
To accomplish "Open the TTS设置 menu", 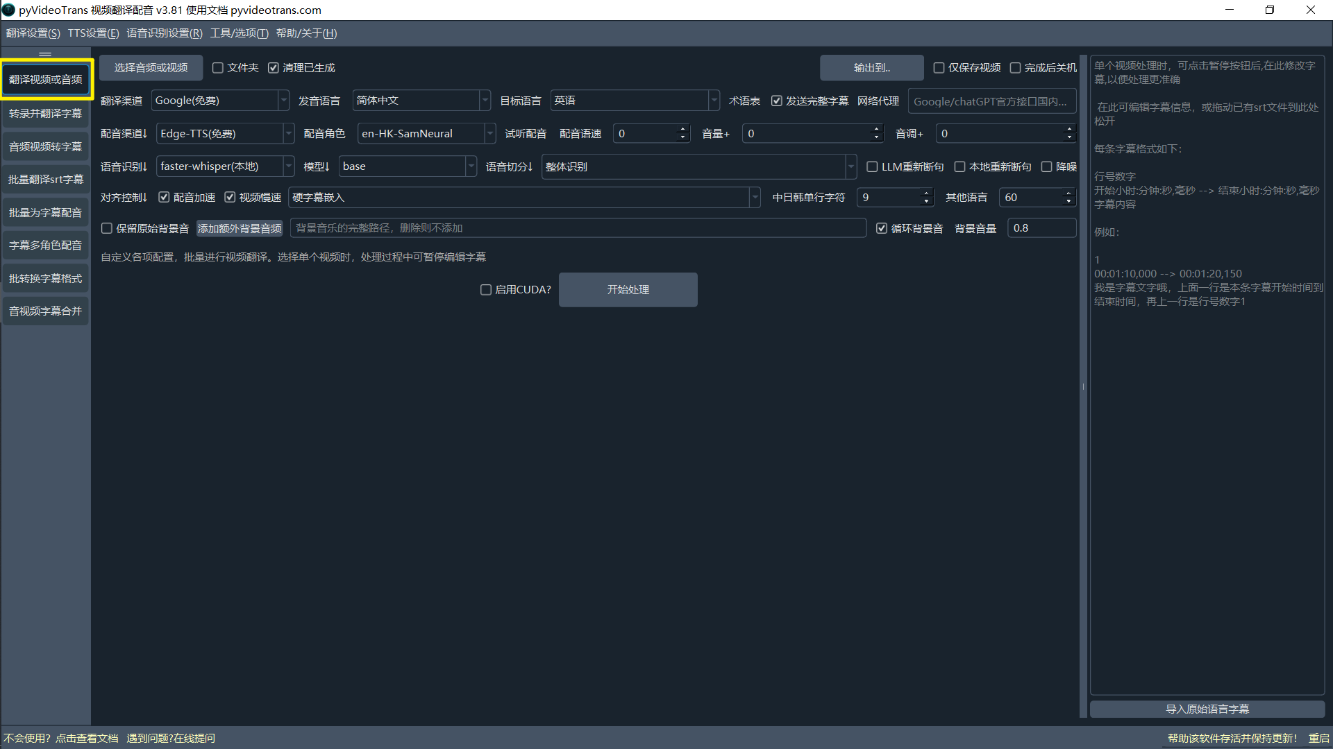I will click(x=93, y=33).
